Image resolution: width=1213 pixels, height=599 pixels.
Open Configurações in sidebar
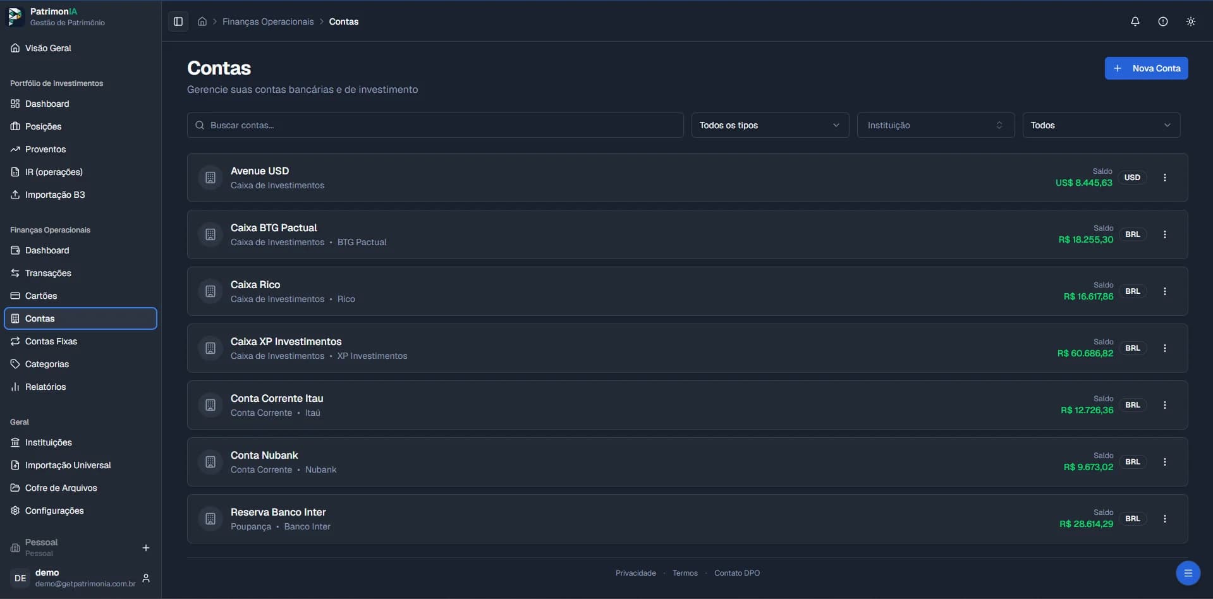[x=80, y=511]
